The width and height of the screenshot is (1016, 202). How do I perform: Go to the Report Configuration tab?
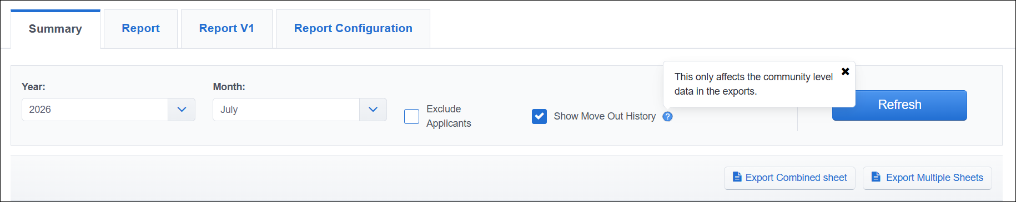[353, 29]
